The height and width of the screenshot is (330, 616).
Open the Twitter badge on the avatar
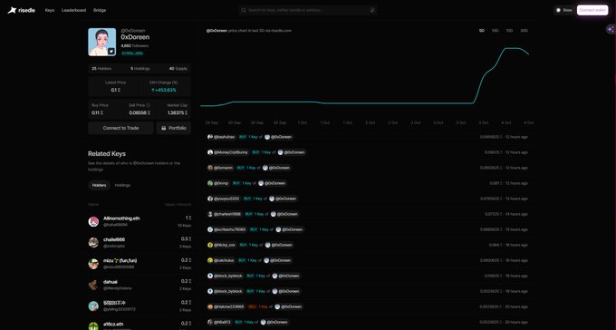tap(111, 51)
